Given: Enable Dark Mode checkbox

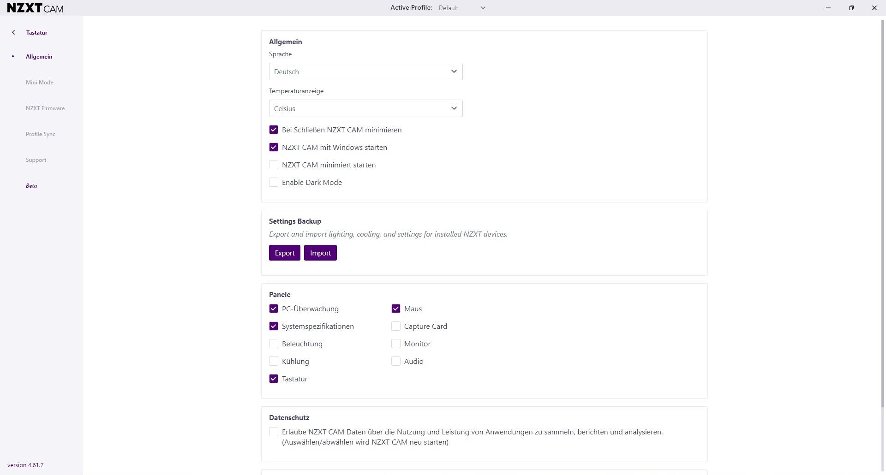Looking at the screenshot, I should click(274, 183).
